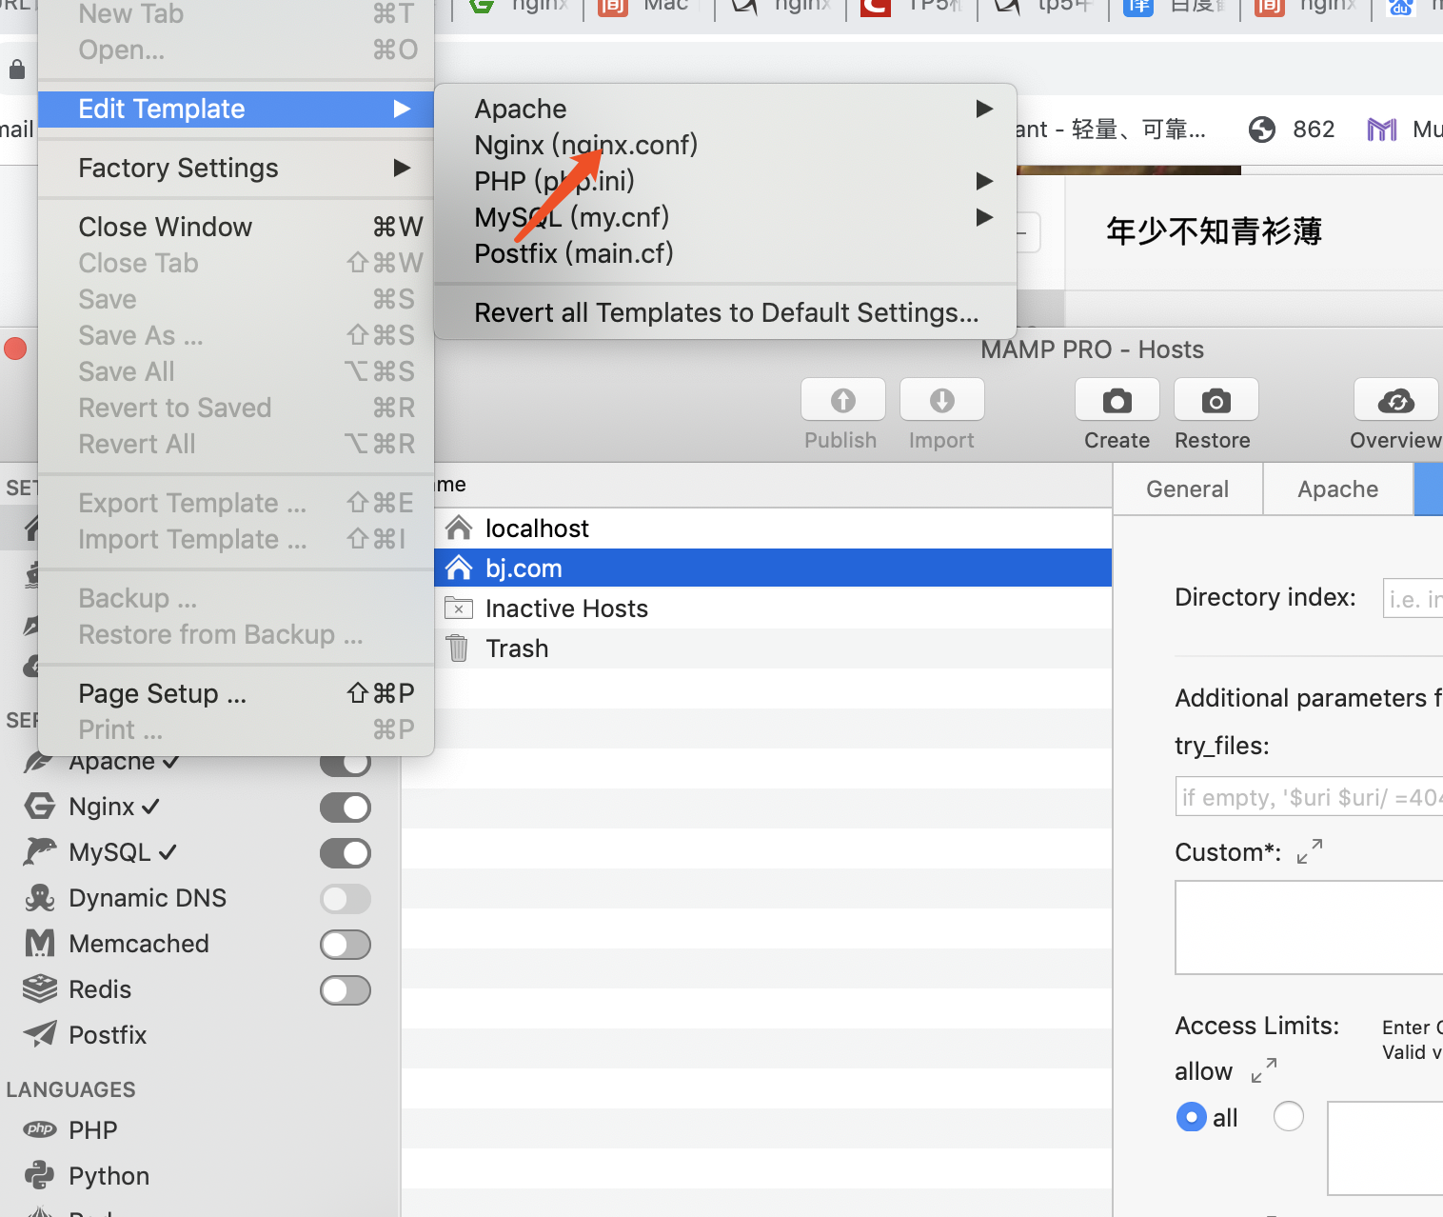This screenshot has width=1443, height=1217.
Task: Click the PHP language icon
Action: [x=40, y=1129]
